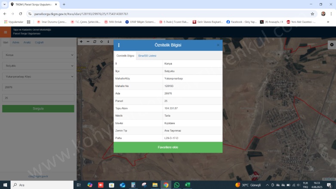Image resolution: width=336 pixels, height=189 pixels.
Task: Zoom in with the map plus icon
Action: (81, 42)
